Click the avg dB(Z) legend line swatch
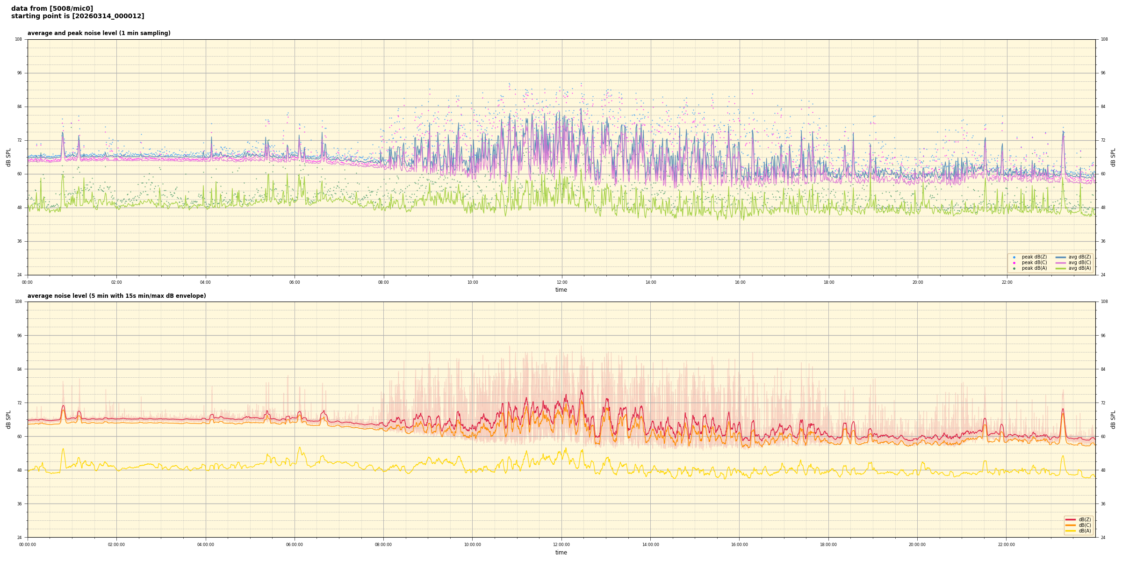Image resolution: width=1122 pixels, height=561 pixels. 1060,257
